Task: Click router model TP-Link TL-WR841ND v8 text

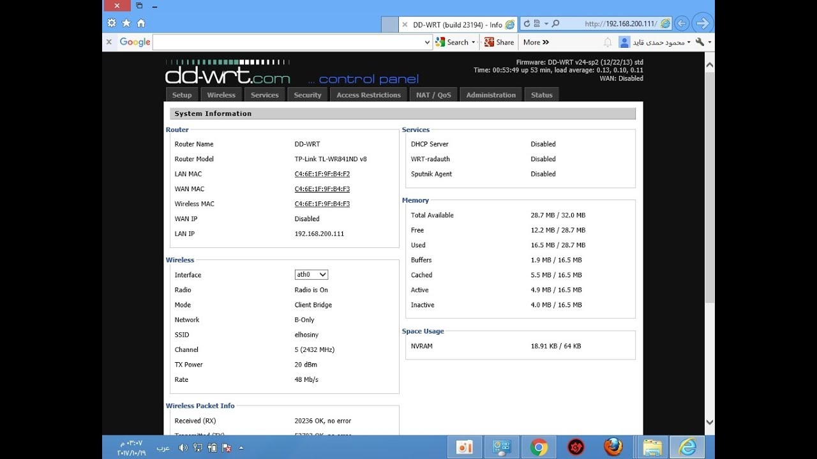Action: [331, 159]
